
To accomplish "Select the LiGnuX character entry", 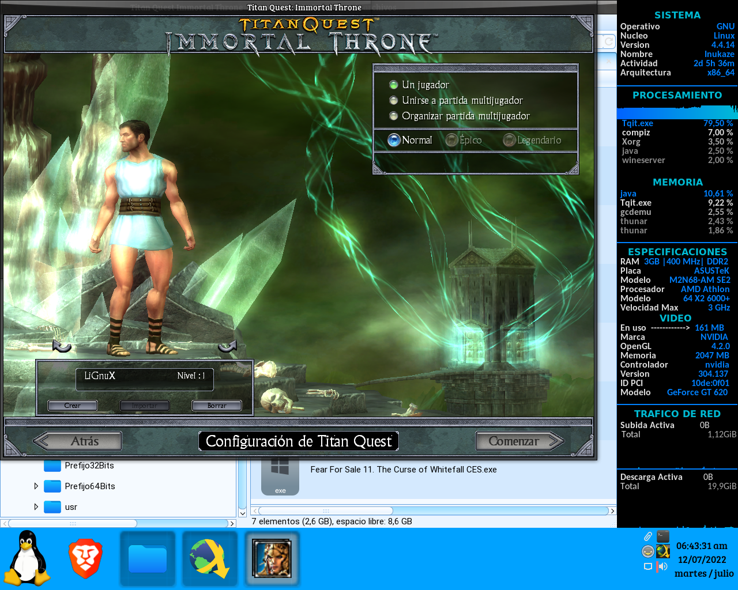I will coord(145,379).
